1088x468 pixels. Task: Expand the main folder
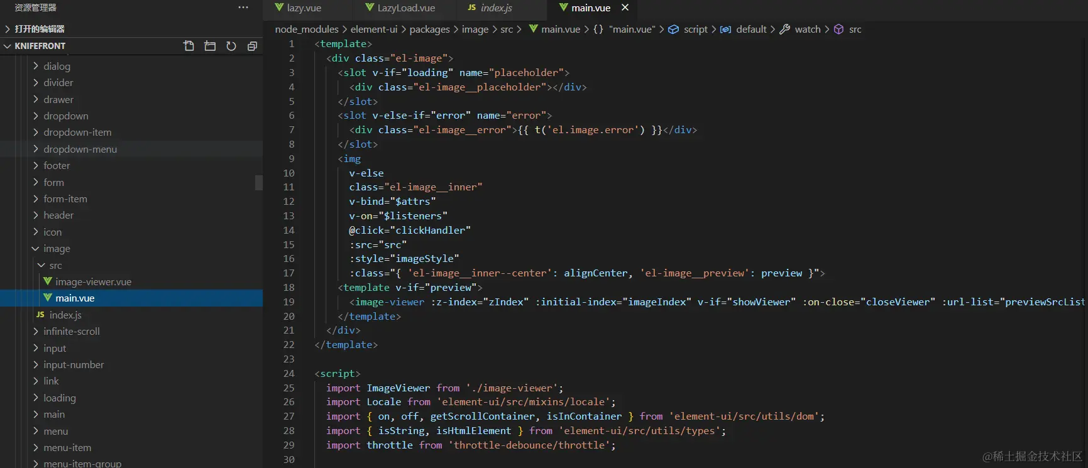point(54,414)
